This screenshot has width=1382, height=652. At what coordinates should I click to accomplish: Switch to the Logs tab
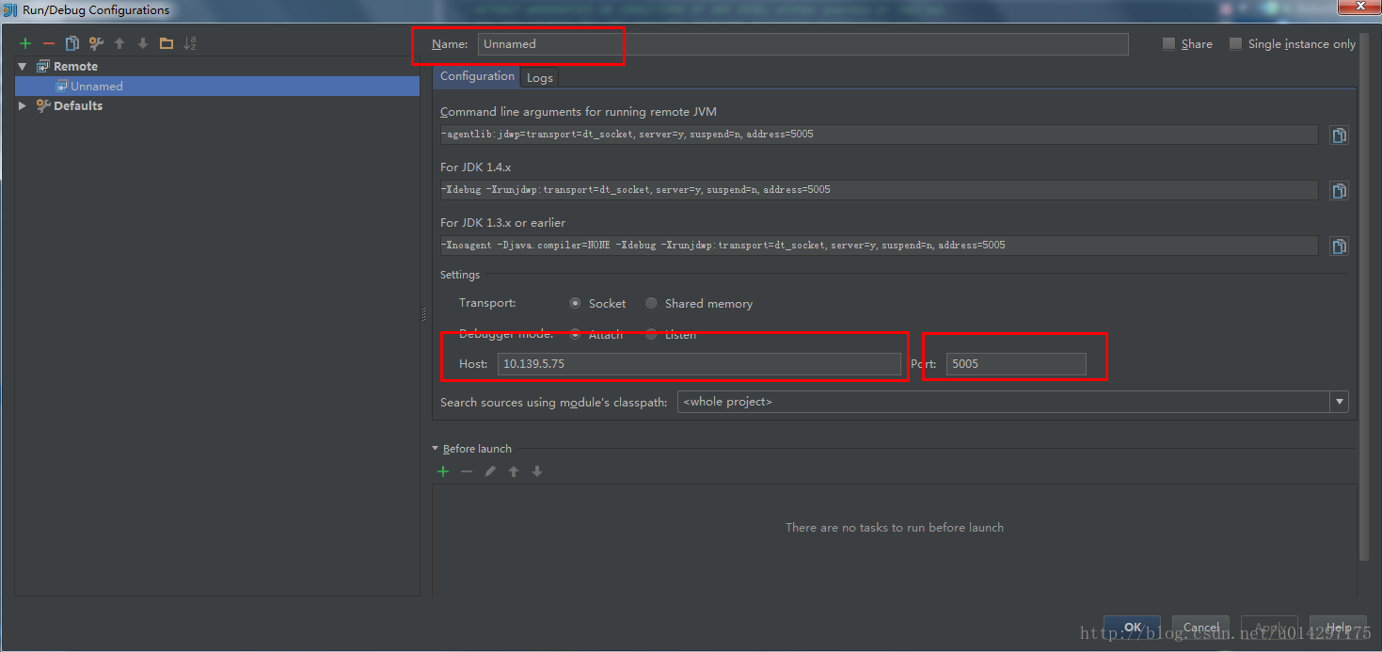point(540,77)
